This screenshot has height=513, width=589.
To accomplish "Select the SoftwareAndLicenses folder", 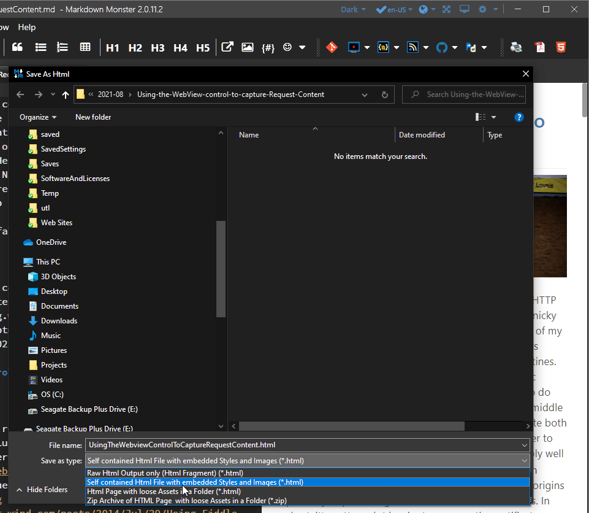I will click(x=75, y=179).
